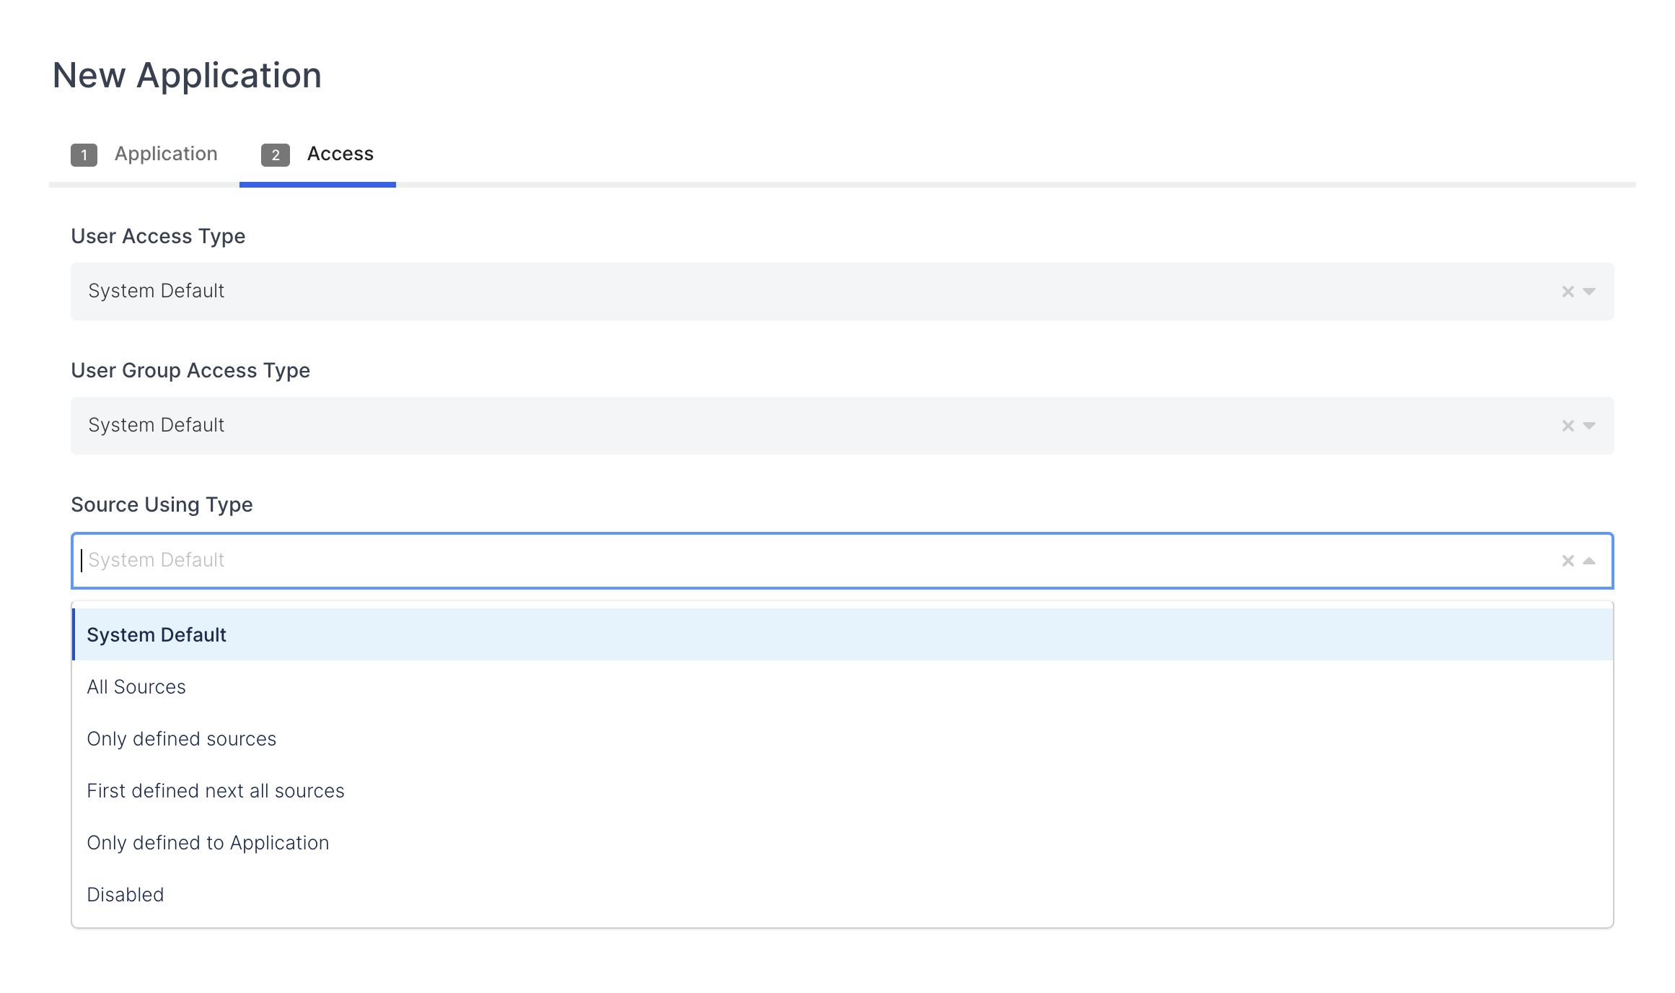1675x993 pixels.
Task: Open User Group Access Type select box
Action: pos(793,426)
